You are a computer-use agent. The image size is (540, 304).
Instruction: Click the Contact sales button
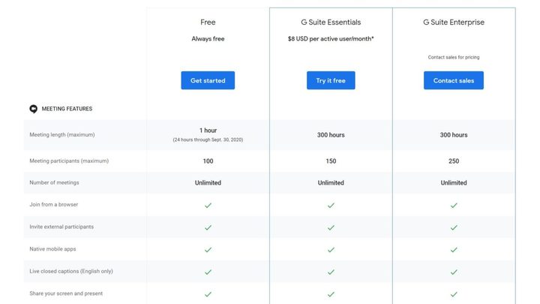click(x=454, y=80)
